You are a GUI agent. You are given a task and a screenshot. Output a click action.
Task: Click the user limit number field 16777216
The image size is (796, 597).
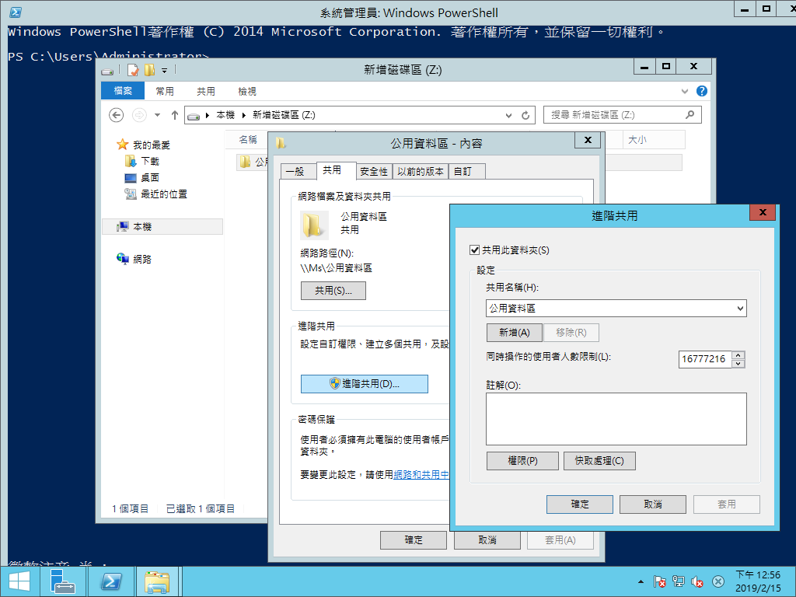click(x=704, y=359)
